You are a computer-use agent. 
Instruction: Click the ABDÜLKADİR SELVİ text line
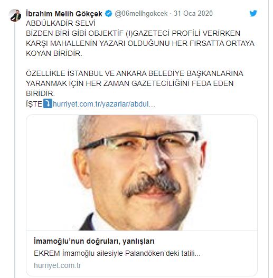pyautogui.click(x=61, y=23)
